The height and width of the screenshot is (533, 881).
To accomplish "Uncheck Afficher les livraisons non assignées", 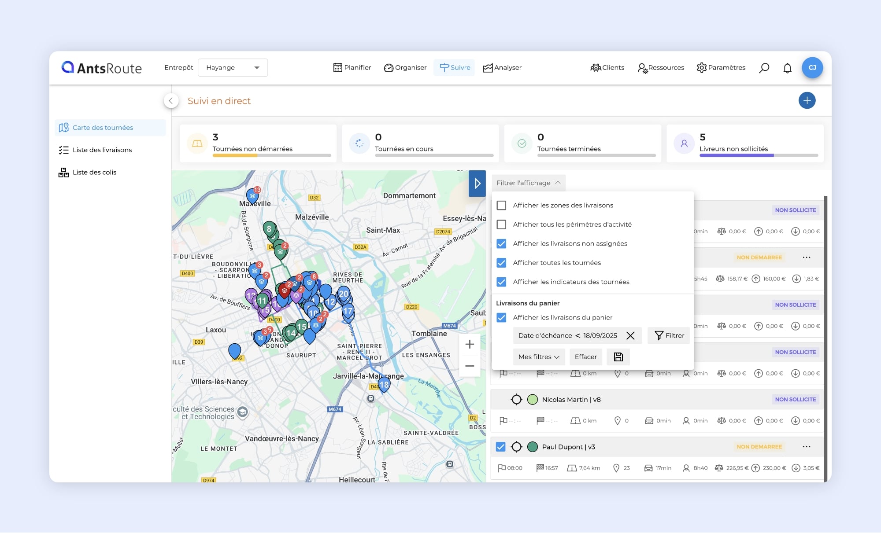I will (501, 244).
